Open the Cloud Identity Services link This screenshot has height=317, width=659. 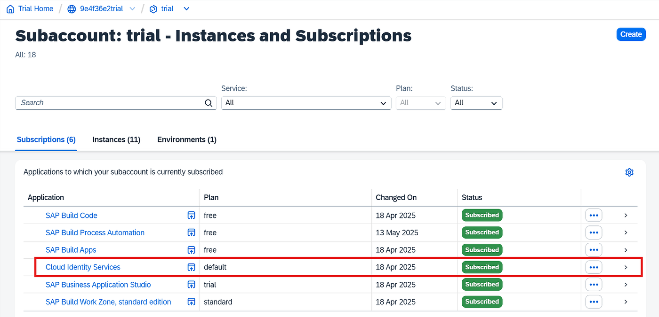tap(83, 267)
